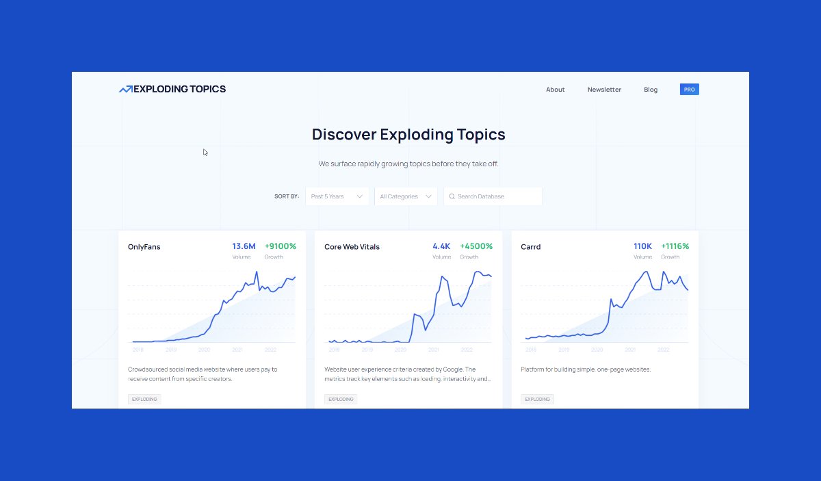View the Core Web Vitals trend chart
Viewport: 821px width, 481px height.
[x=409, y=308]
